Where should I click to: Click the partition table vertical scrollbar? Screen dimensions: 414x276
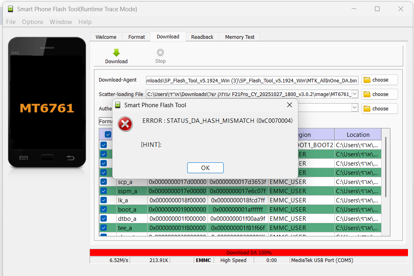click(386, 166)
